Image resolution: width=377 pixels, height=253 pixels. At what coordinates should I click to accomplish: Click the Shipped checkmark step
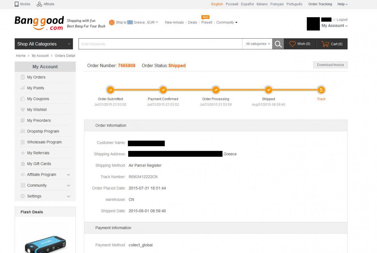(x=269, y=90)
